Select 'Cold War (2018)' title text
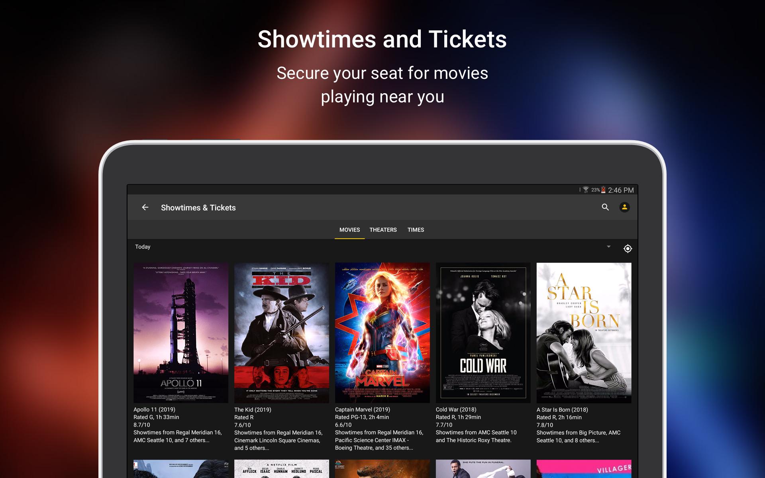 coord(456,409)
